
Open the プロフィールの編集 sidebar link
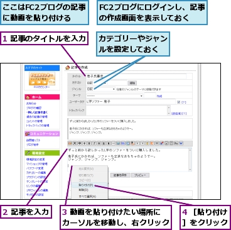coord(37,190)
